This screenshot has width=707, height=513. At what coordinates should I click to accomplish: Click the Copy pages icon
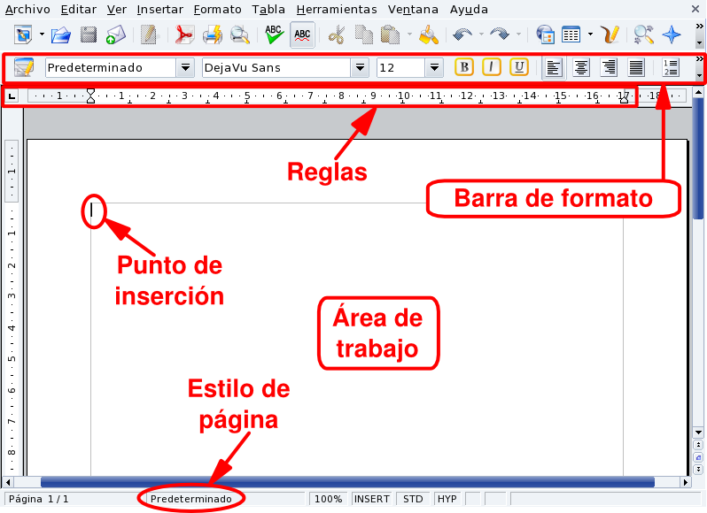coord(364,34)
